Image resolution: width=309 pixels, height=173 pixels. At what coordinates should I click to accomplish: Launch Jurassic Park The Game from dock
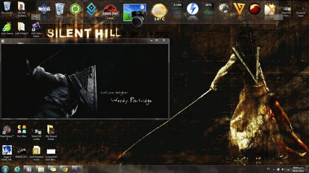coord(110,12)
